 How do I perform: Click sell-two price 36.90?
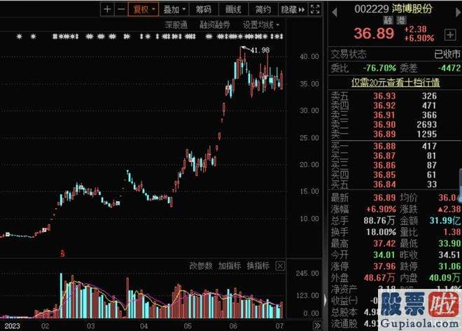pyautogui.click(x=384, y=125)
